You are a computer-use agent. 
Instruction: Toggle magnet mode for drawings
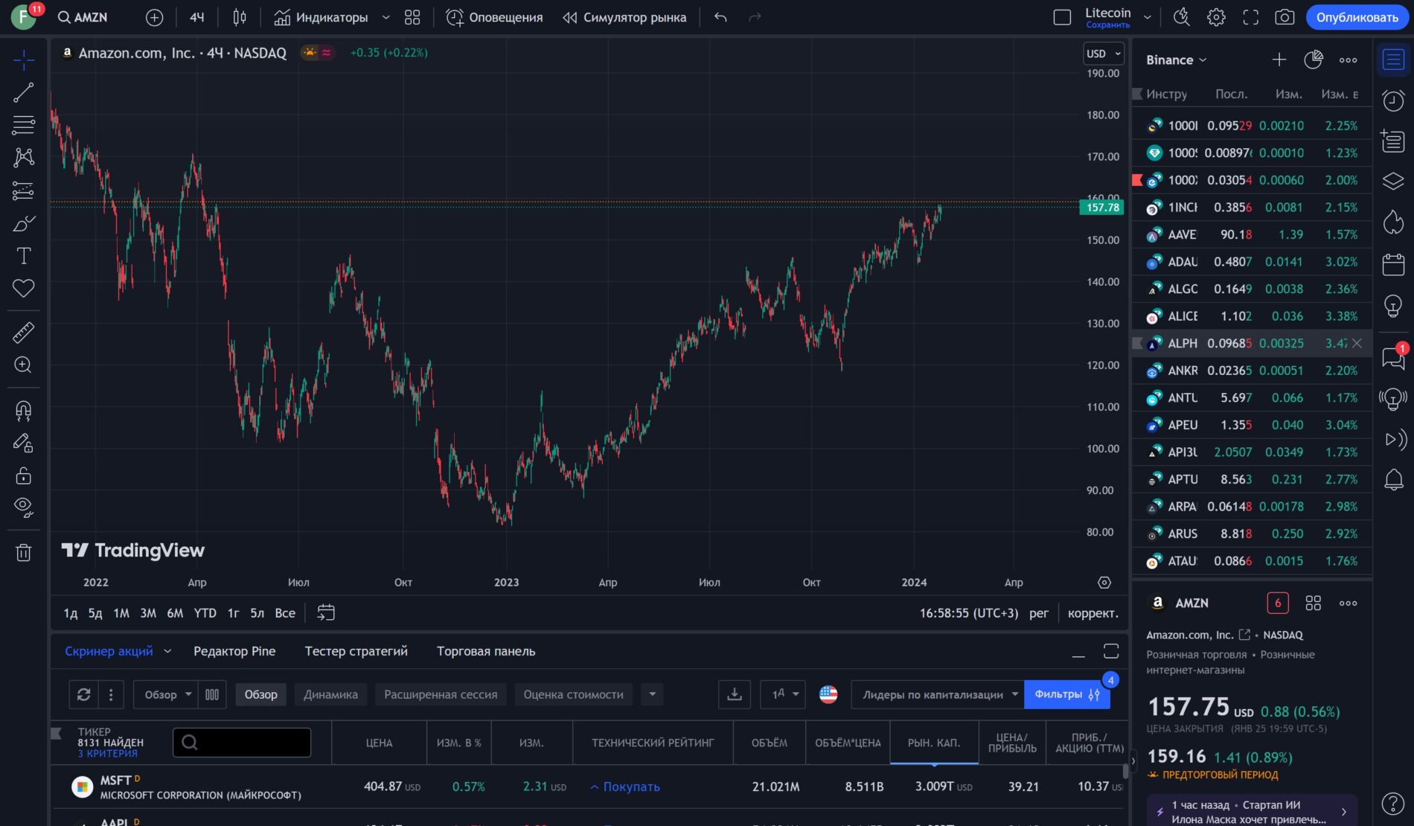23,410
